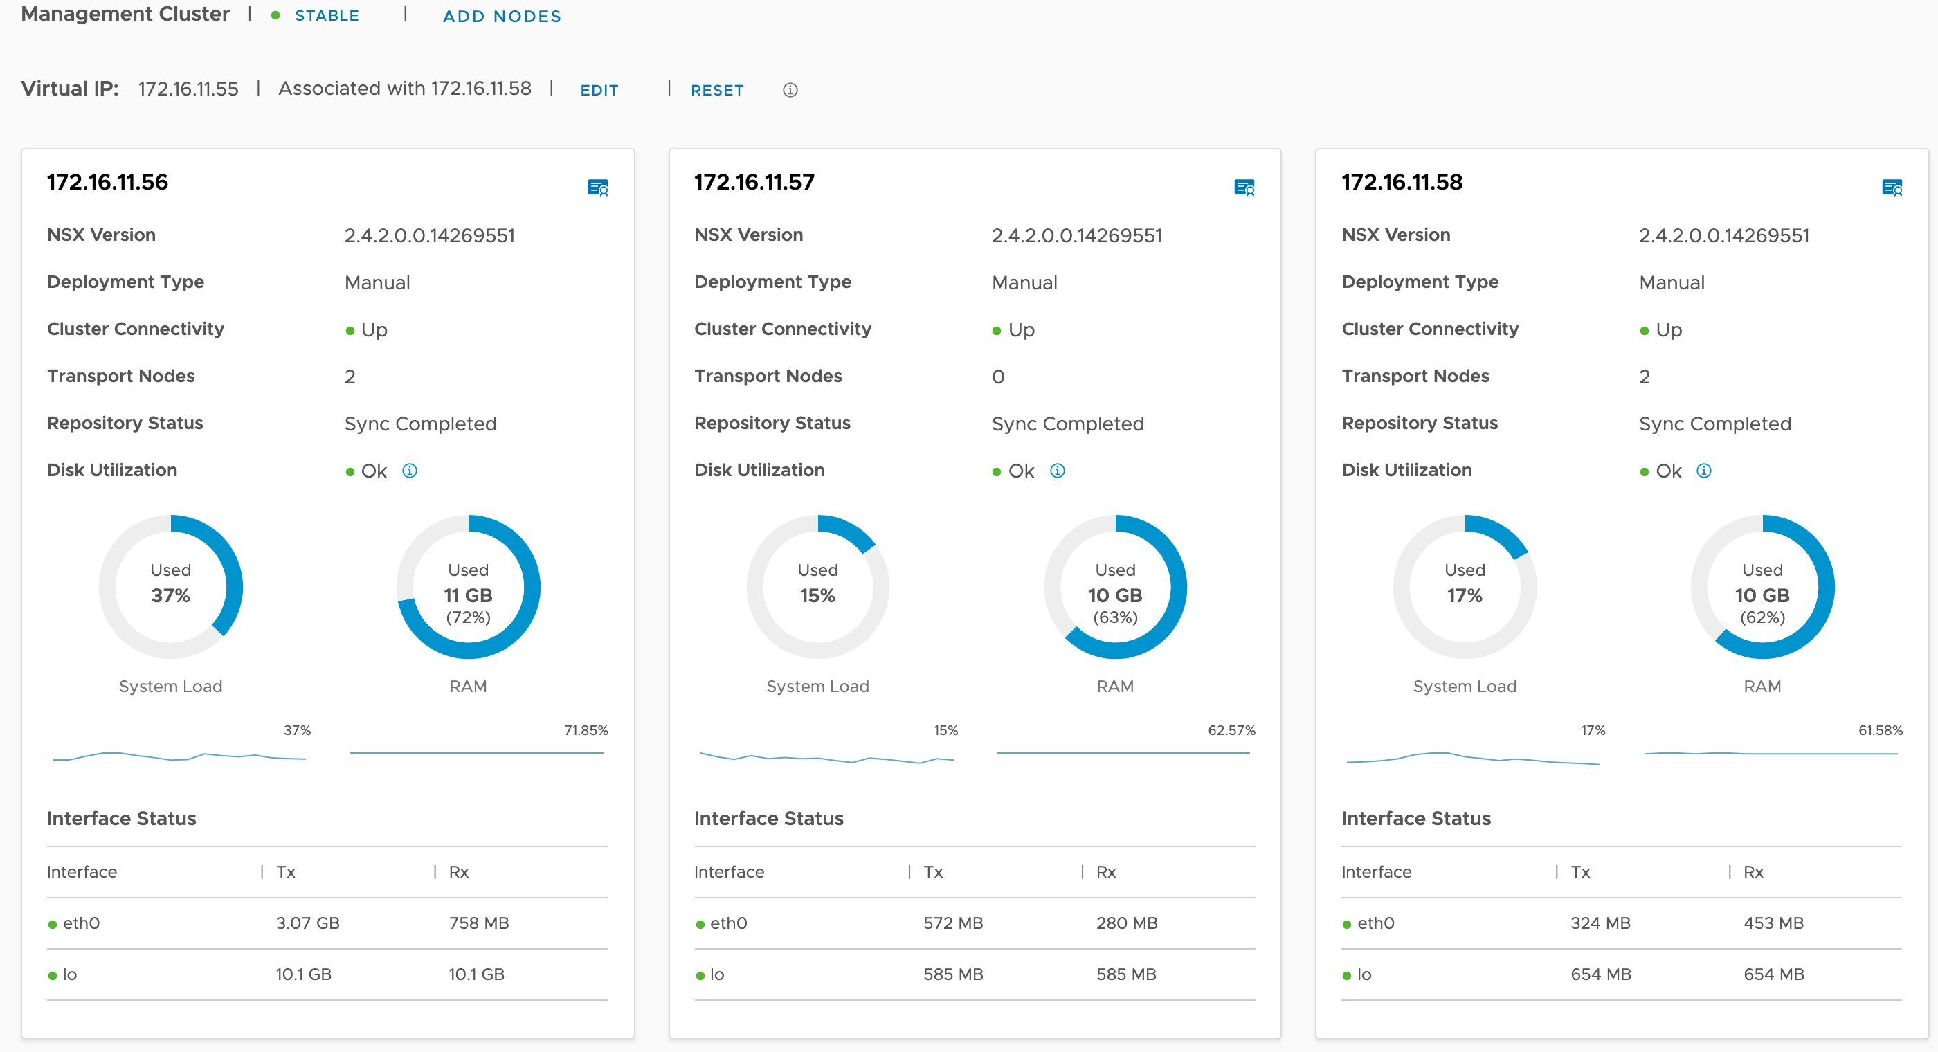Show Disk Utilization info for node 172.16.11.56

tap(409, 471)
